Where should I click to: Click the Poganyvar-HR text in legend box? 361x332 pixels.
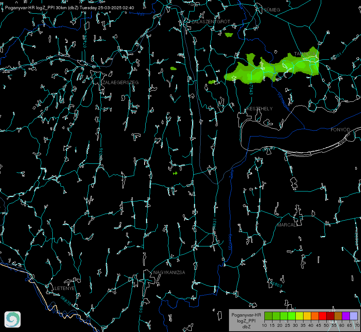[x=246, y=315]
